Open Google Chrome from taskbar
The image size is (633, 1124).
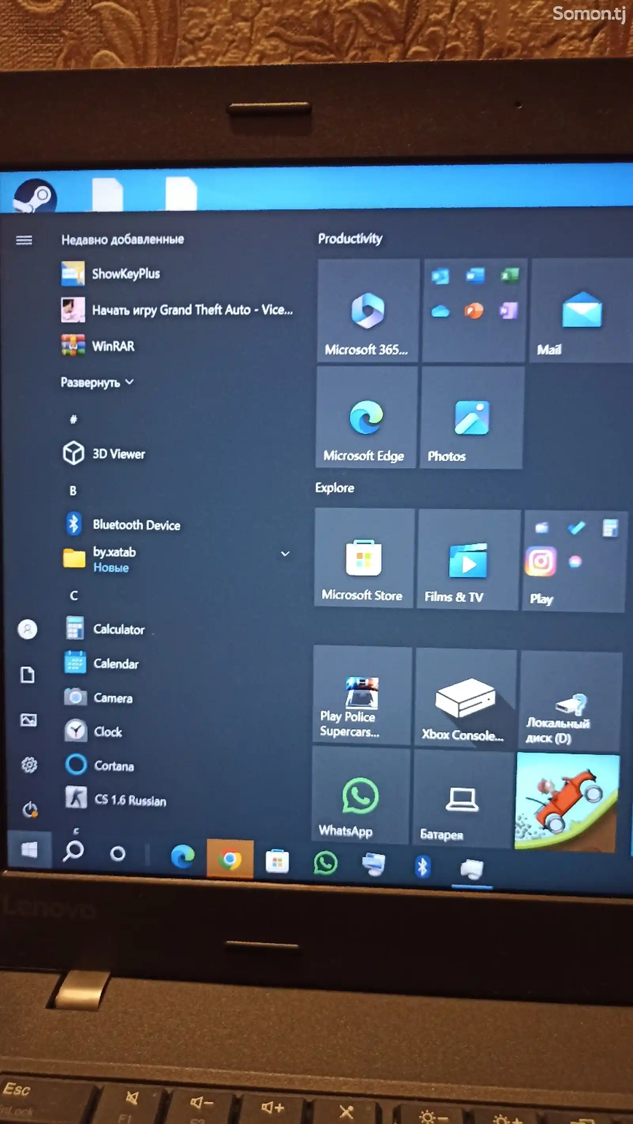point(230,859)
